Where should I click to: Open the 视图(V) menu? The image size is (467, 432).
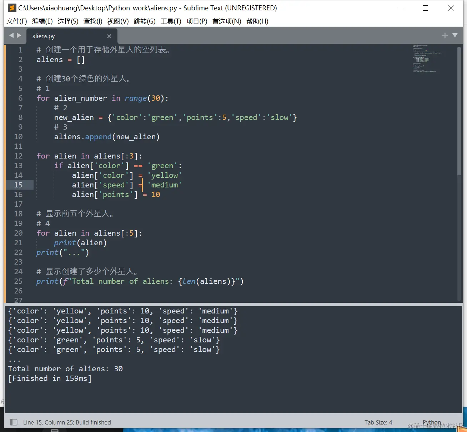pyautogui.click(x=118, y=21)
